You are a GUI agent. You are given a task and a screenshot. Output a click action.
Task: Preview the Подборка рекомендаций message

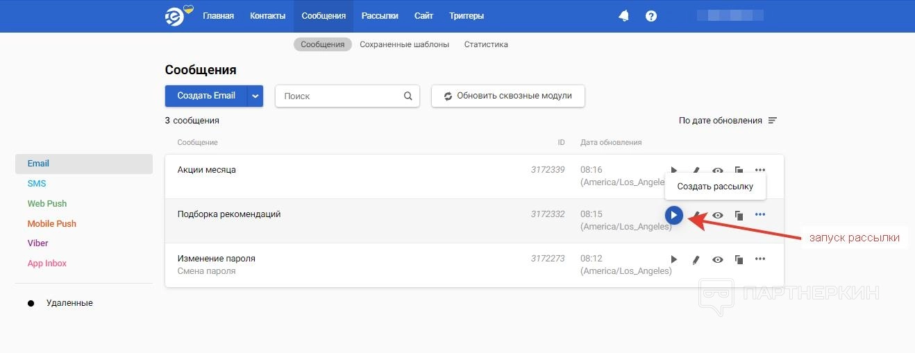[x=718, y=215]
